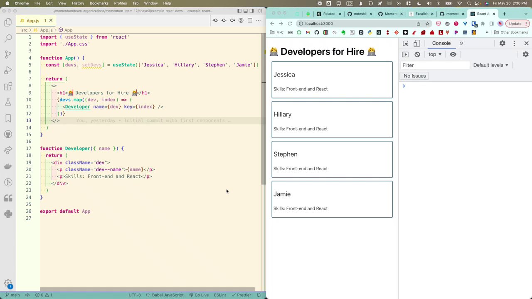This screenshot has height=299, width=532.
Task: Open DevTools settings gear beside Console tab
Action: (502, 43)
